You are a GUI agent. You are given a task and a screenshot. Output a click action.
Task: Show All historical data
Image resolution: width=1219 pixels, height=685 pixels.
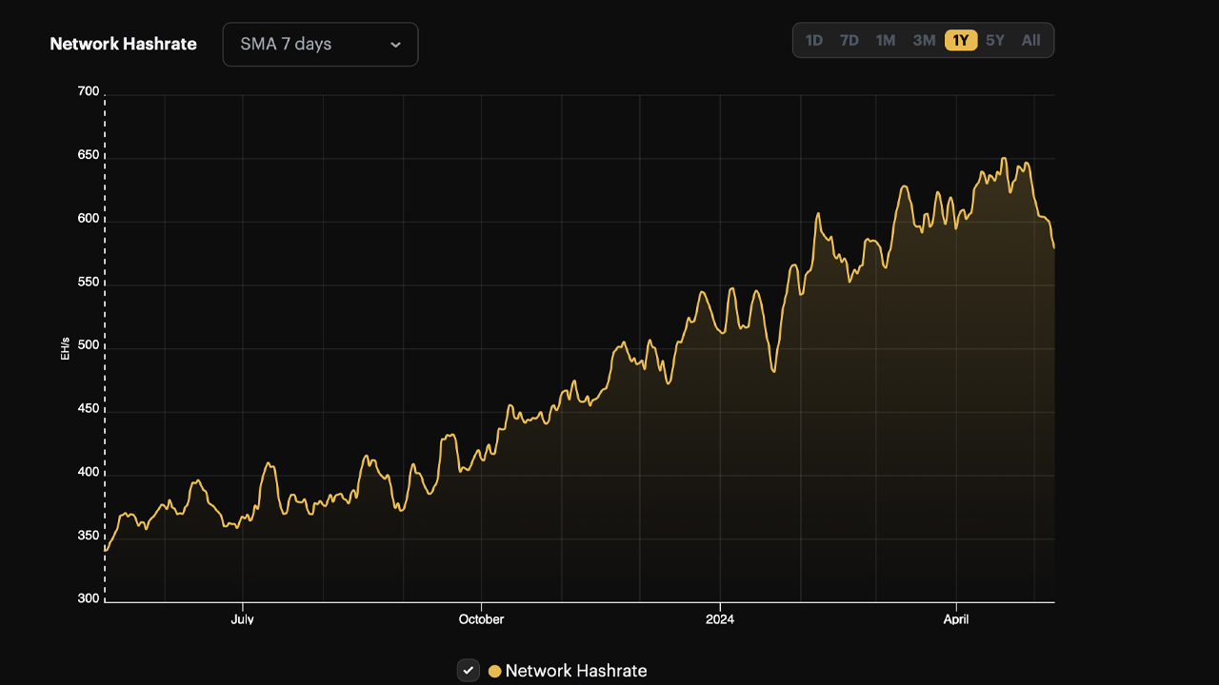click(x=1030, y=40)
